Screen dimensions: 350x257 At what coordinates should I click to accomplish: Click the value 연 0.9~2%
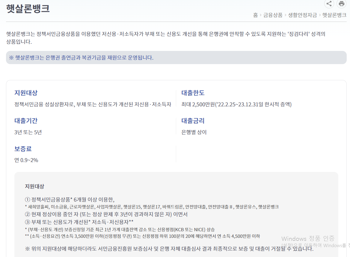pyautogui.click(x=26, y=160)
